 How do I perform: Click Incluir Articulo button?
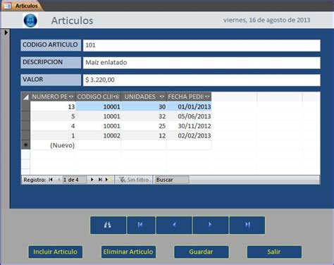coord(56,252)
